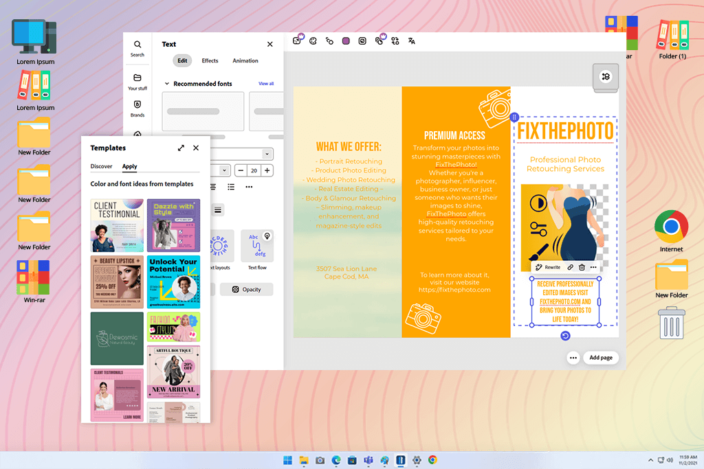Image resolution: width=704 pixels, height=469 pixels.
Task: Click the color palette theme icon in the top toolbar
Action: [313, 41]
